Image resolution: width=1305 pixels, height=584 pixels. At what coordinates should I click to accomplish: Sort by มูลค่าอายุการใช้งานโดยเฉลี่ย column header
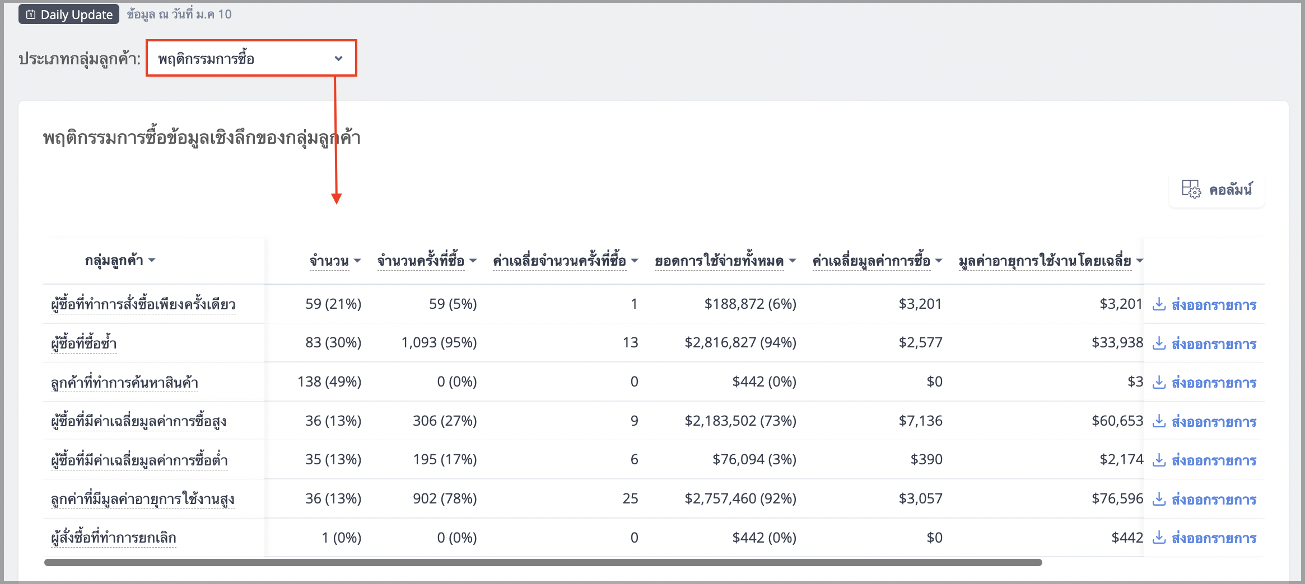tap(1050, 261)
